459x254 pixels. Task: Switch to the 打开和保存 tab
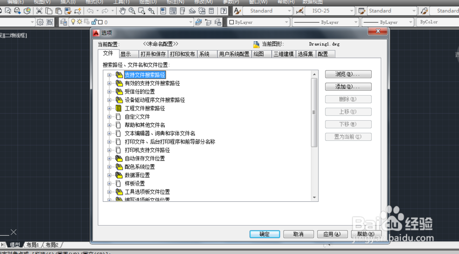tap(153, 54)
